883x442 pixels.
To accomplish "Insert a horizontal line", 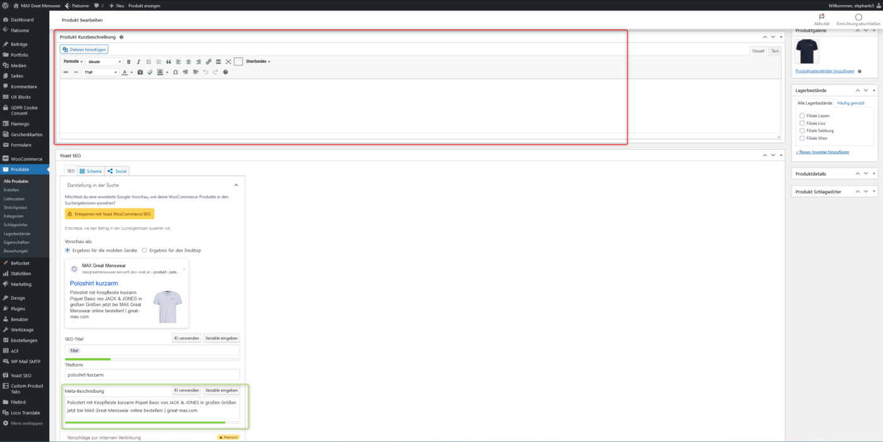I will tap(76, 72).
